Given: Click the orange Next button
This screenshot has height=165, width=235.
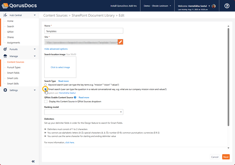Looking at the screenshot, I should [226, 157].
